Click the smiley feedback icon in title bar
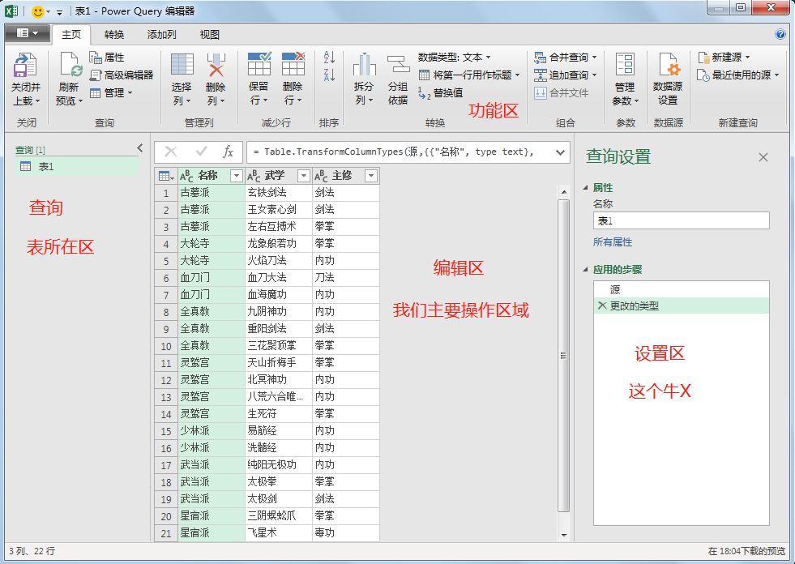795x564 pixels. (38, 11)
